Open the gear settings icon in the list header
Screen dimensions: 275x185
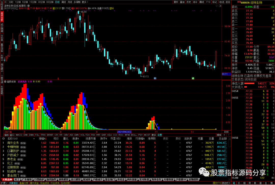[4, 139]
